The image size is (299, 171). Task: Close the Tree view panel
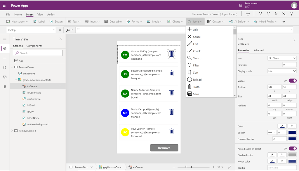(60, 39)
